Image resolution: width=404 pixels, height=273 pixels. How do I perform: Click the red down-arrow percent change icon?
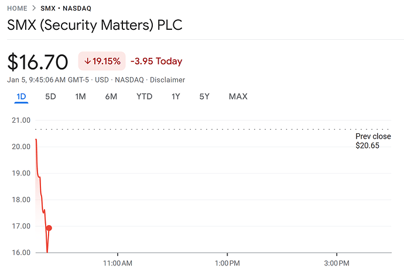pos(88,61)
